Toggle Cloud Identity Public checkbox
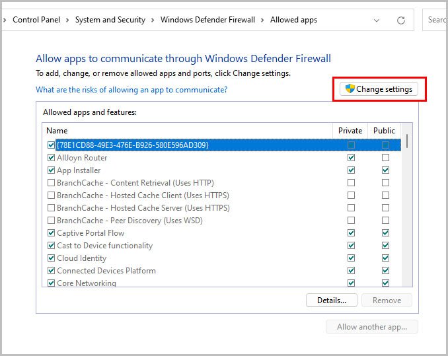 385,258
